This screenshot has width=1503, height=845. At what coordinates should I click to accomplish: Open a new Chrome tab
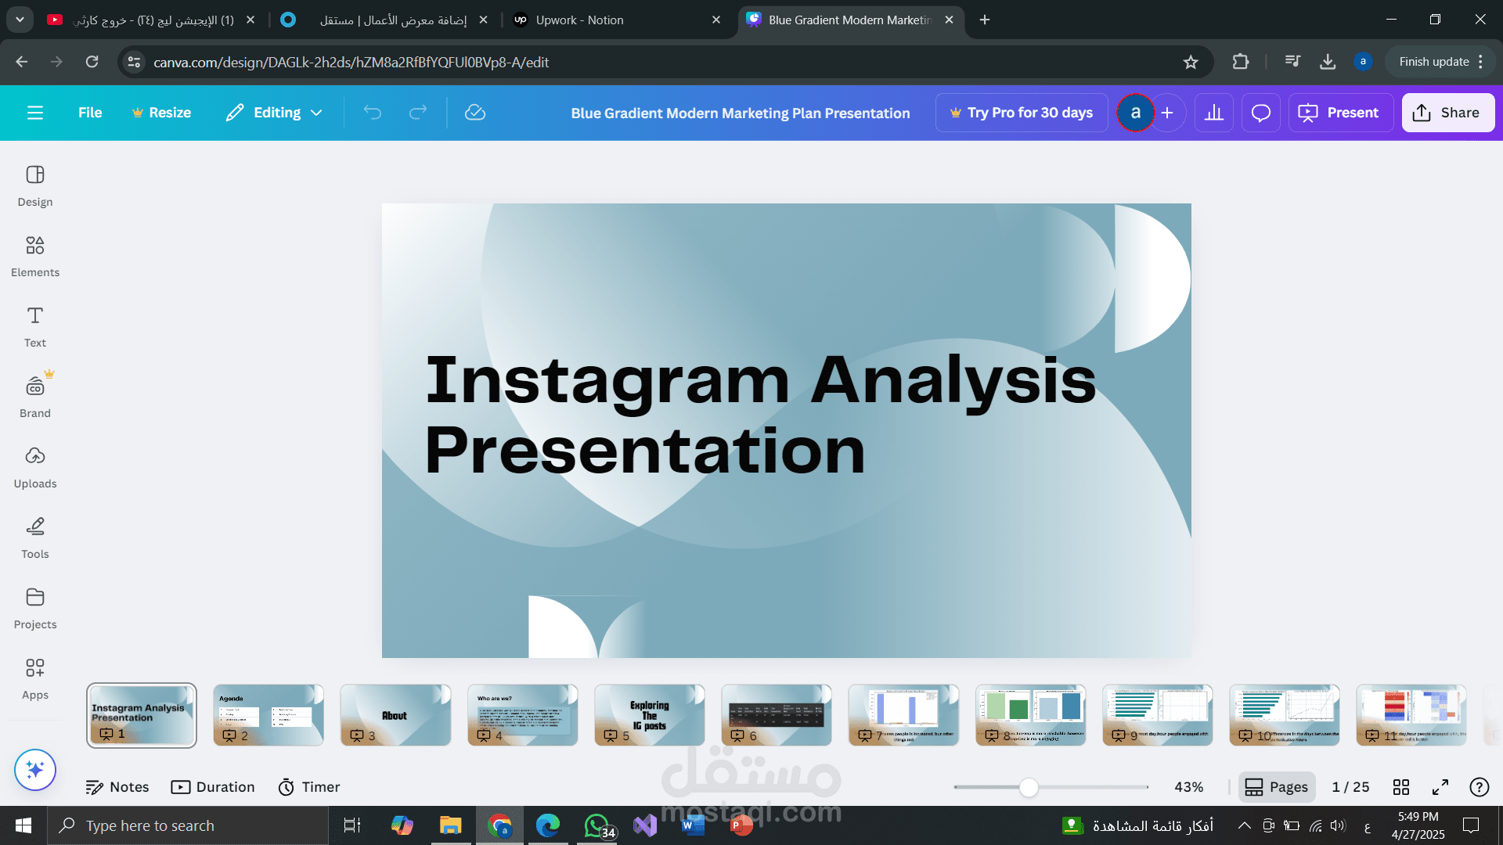pyautogui.click(x=985, y=20)
